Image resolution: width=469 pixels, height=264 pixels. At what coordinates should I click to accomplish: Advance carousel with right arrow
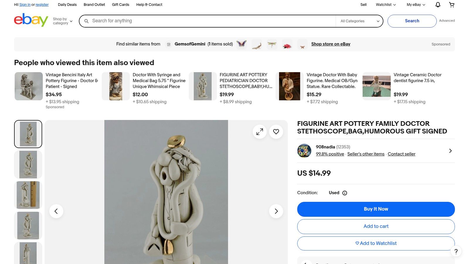pyautogui.click(x=276, y=211)
